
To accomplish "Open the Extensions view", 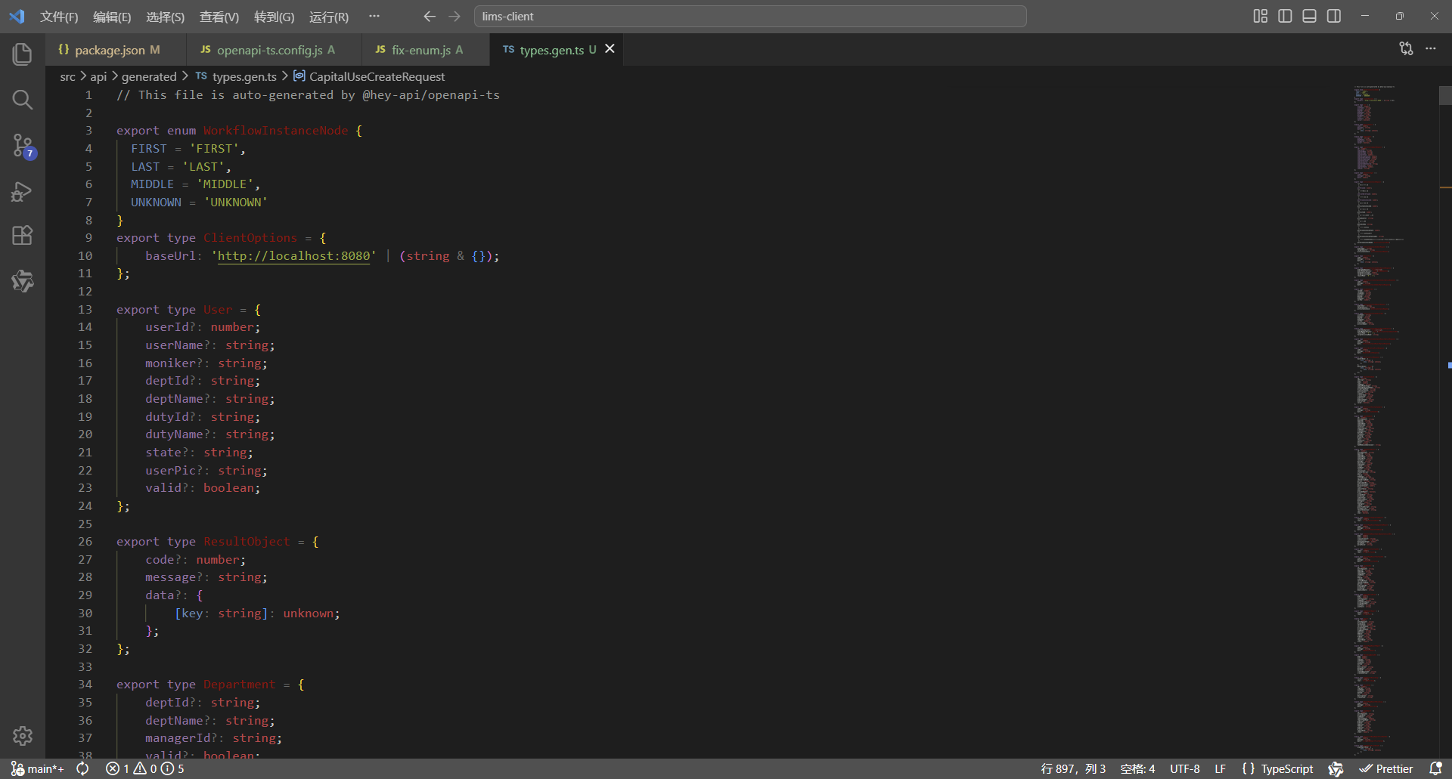I will [23, 236].
